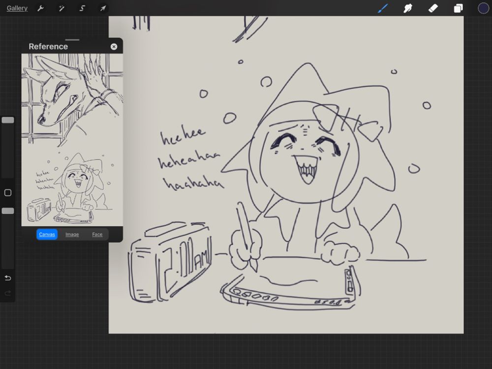
Task: Click the brush size slider handle
Action: click(x=8, y=120)
